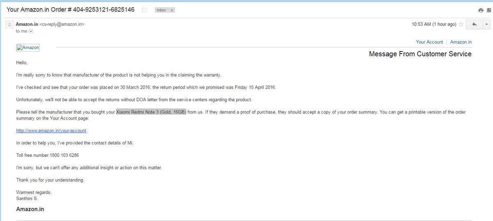Click "can't offer any additional insight" sentence
This screenshot has height=221, width=493.
pos(89,168)
